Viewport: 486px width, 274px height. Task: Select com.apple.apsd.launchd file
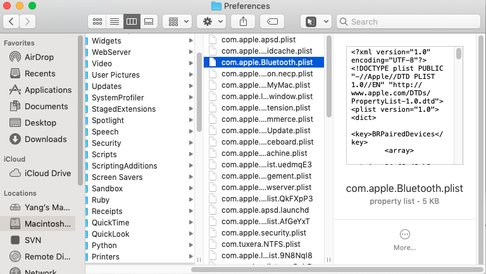tap(264, 210)
